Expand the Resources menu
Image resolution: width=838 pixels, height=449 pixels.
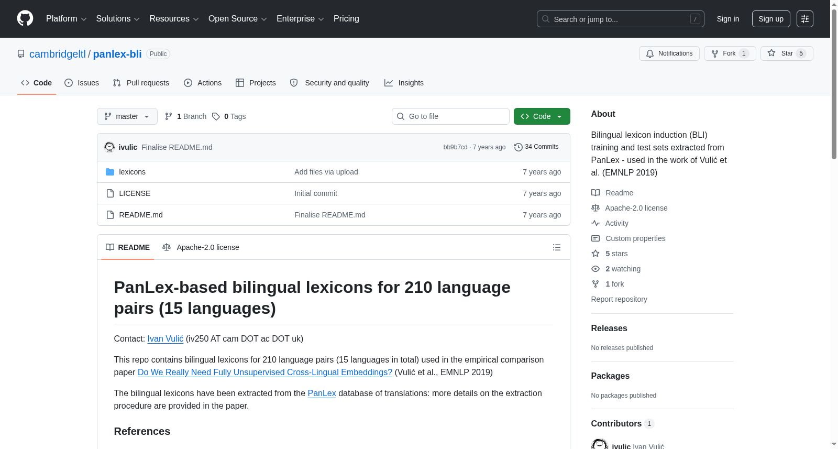(174, 19)
